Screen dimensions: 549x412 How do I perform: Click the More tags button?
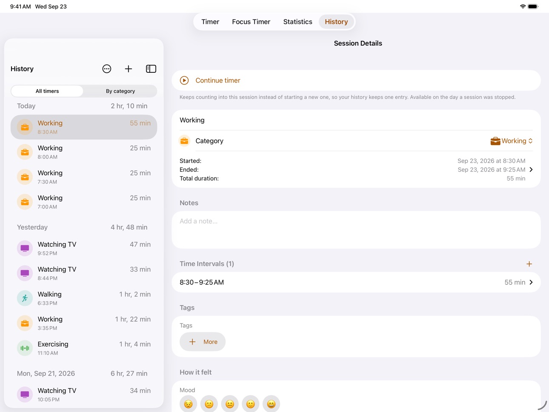pyautogui.click(x=203, y=342)
